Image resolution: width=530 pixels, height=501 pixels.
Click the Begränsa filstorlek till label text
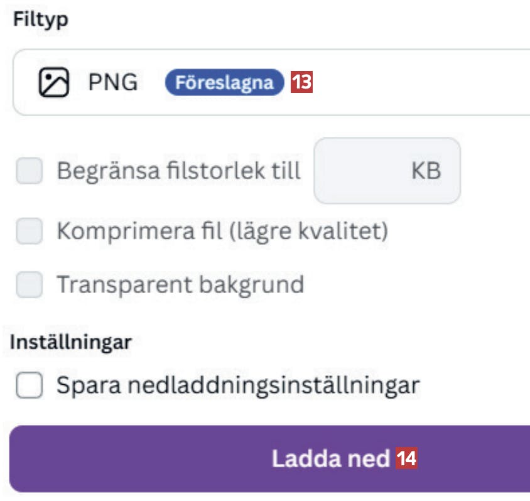pyautogui.click(x=179, y=171)
